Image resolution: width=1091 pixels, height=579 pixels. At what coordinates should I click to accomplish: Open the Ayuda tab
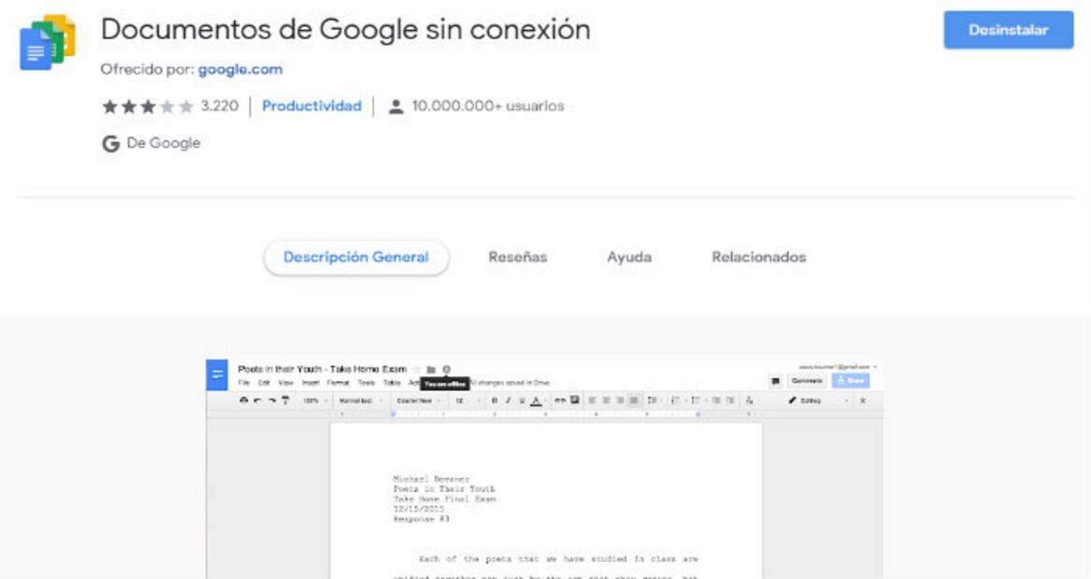click(x=630, y=257)
